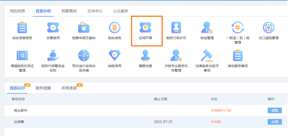The image size is (298, 136).
Task: Click the 税企邮件 row name
Action: pyautogui.click(x=20, y=111)
